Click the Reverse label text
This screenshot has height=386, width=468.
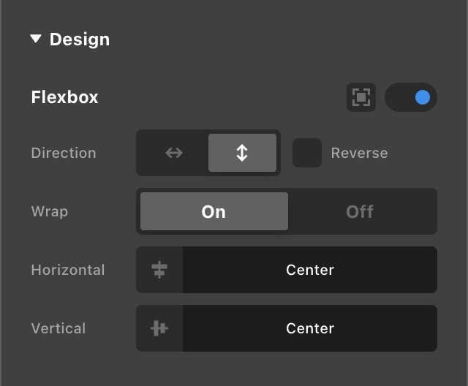coord(359,153)
